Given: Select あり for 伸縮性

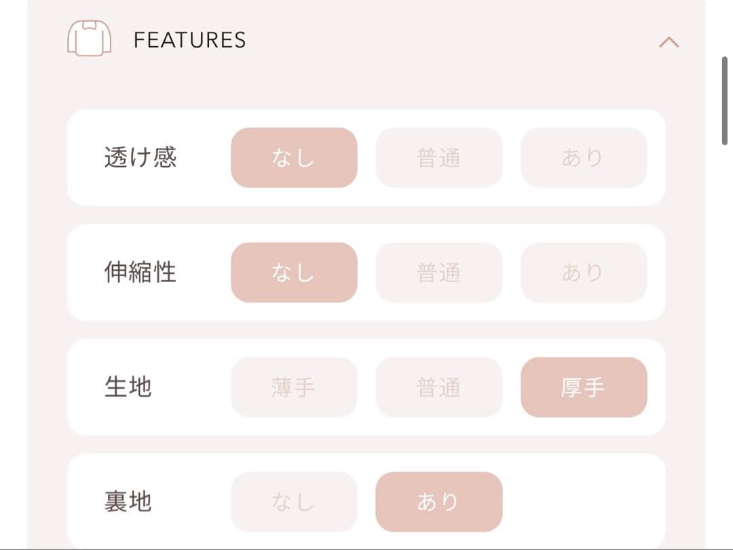Looking at the screenshot, I should [x=584, y=272].
